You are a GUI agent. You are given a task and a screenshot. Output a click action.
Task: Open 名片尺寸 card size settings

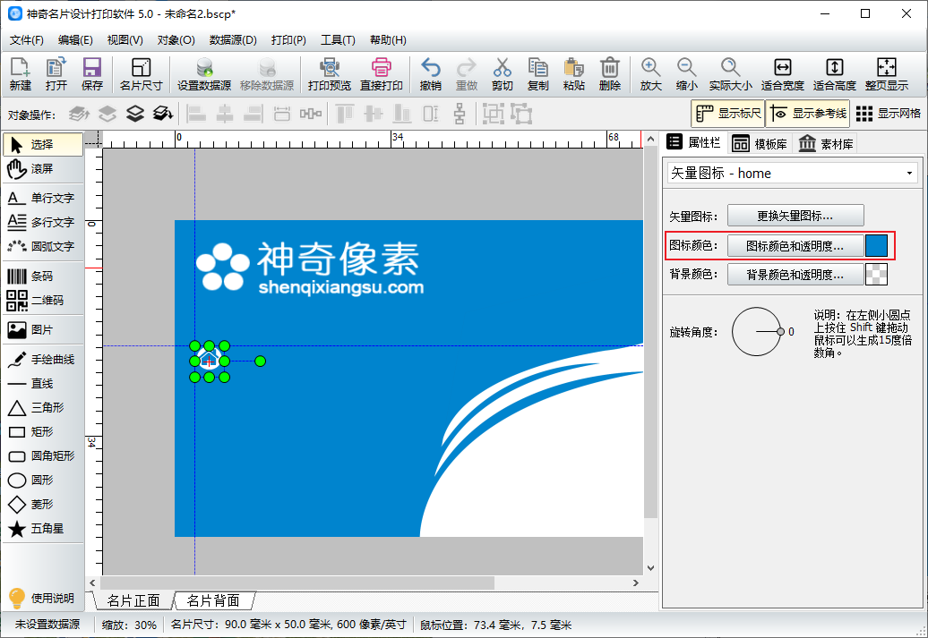(141, 74)
